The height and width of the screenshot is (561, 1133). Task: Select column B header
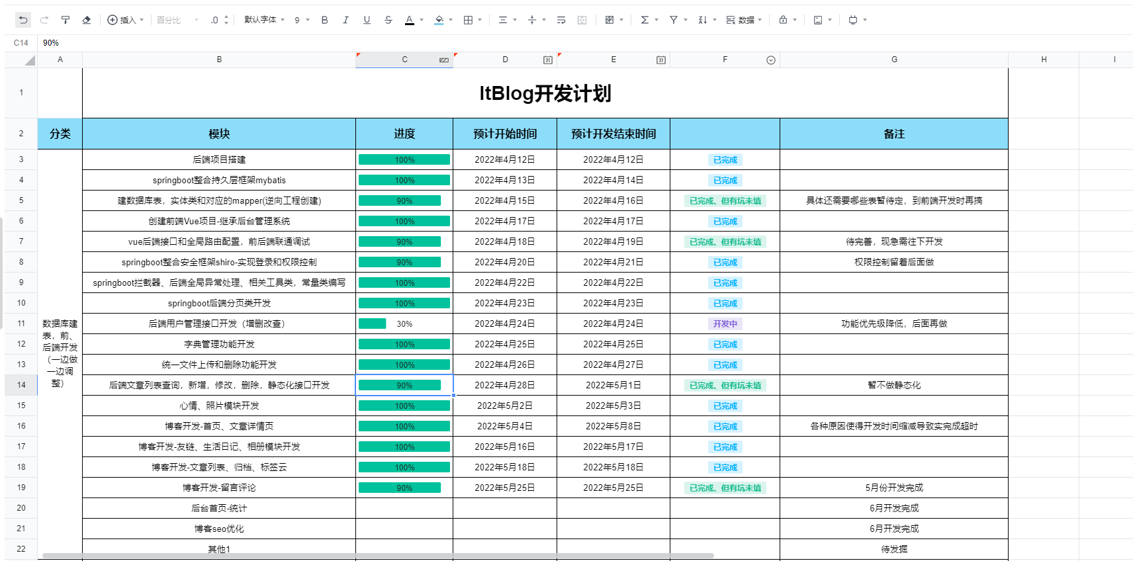coord(219,60)
